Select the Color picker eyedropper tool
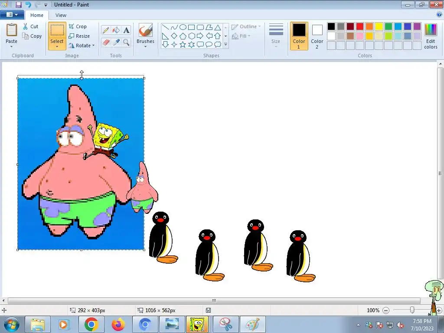The image size is (444, 333). pos(116,42)
